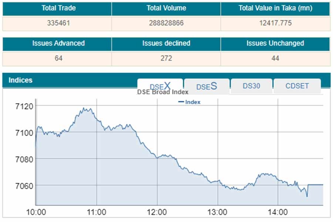This screenshot has width=333, height=222.
Task: Toggle the Index series legend
Action: [x=189, y=102]
